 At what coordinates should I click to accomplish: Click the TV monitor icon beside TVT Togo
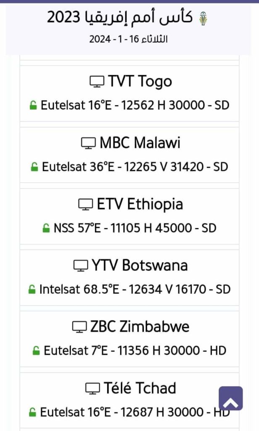[97, 82]
